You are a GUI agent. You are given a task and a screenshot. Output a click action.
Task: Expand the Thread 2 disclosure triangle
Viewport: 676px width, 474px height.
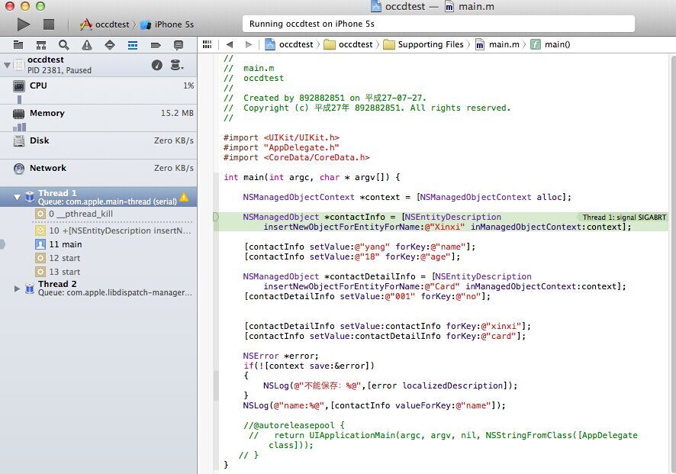pyautogui.click(x=17, y=289)
